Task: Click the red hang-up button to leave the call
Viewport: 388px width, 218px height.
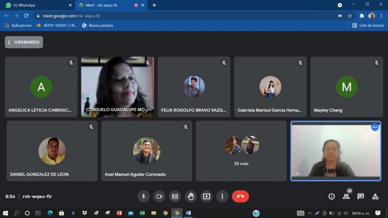Action: [x=240, y=196]
